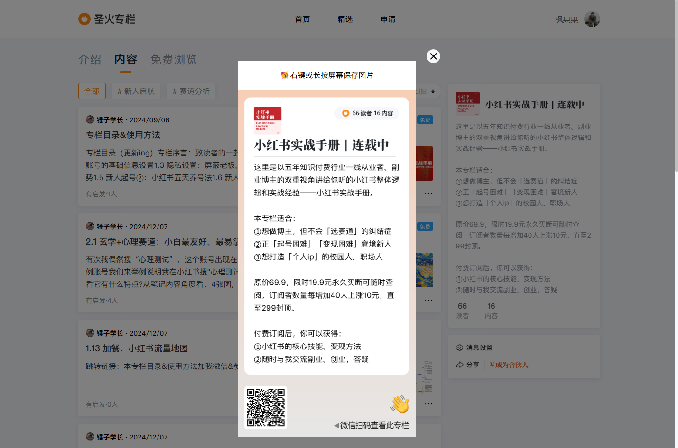The height and width of the screenshot is (448, 678).
Task: Close the share image popup
Action: click(x=433, y=56)
